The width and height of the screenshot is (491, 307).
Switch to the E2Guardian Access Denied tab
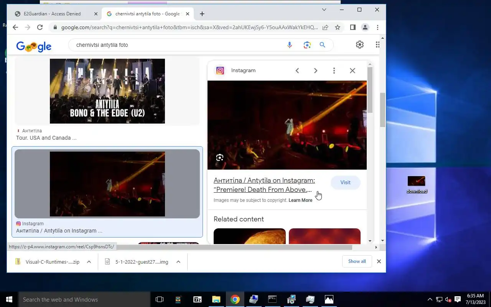point(52,14)
